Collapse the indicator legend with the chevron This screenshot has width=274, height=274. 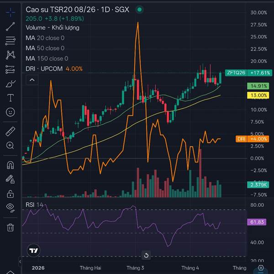pyautogui.click(x=32, y=80)
